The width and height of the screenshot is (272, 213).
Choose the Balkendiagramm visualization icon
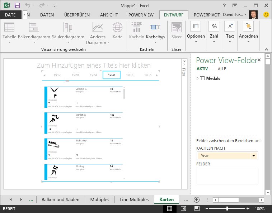[x=34, y=27]
